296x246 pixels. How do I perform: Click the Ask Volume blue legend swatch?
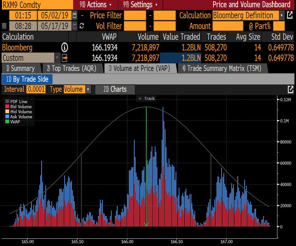[7, 117]
